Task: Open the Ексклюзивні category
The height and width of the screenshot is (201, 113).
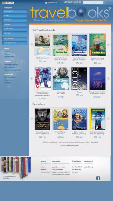Action: [x=15, y=39]
